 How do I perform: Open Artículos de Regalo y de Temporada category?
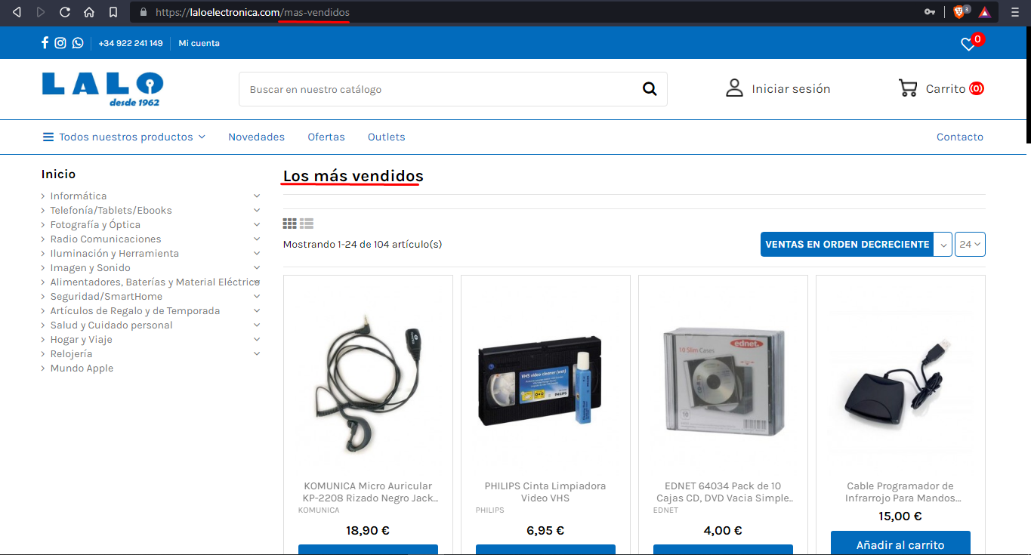(135, 310)
